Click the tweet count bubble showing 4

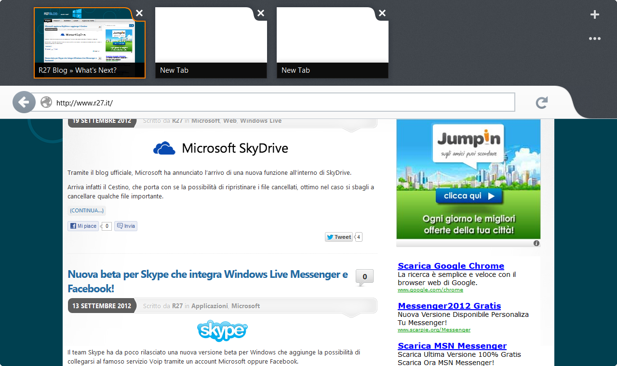(x=359, y=237)
